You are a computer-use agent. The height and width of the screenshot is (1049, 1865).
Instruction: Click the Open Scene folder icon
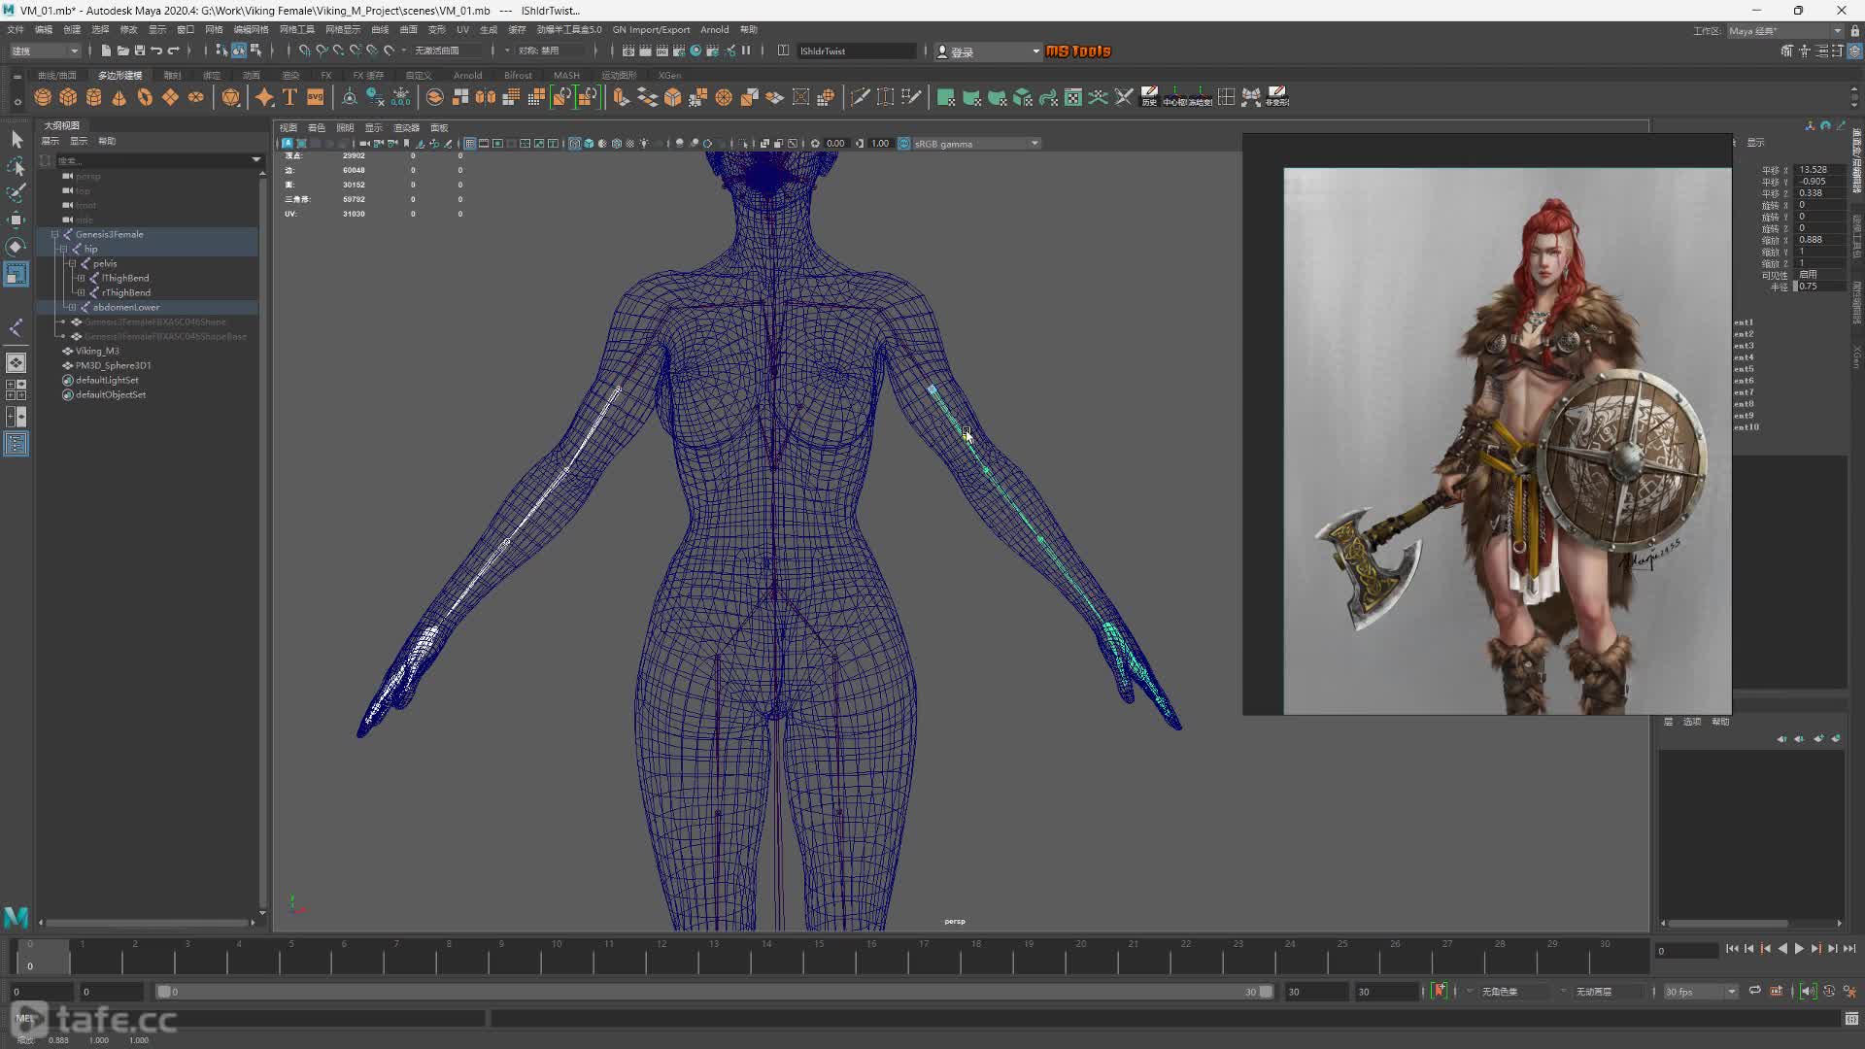[122, 51]
